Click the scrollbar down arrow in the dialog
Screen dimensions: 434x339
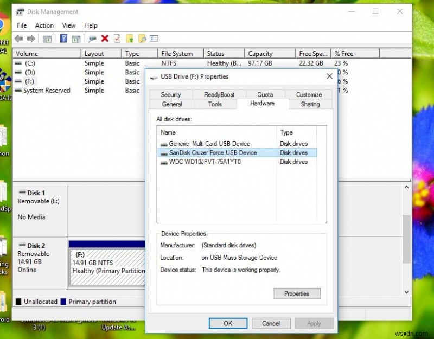point(406,292)
